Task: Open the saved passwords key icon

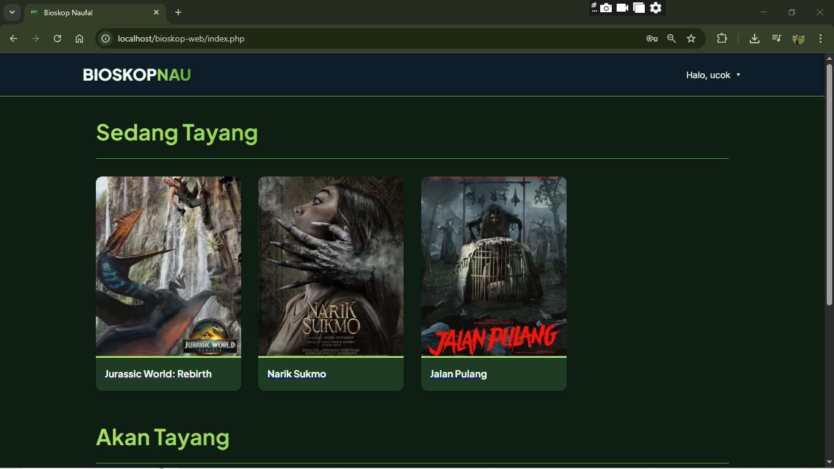Action: [651, 38]
